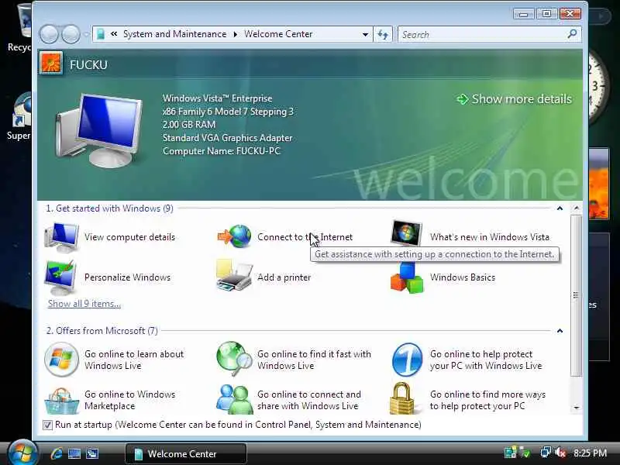
Task: Click the double chevron in address bar
Action: tap(114, 34)
